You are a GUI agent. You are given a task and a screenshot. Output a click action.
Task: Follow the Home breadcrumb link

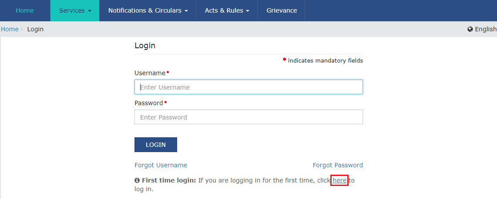click(x=10, y=29)
